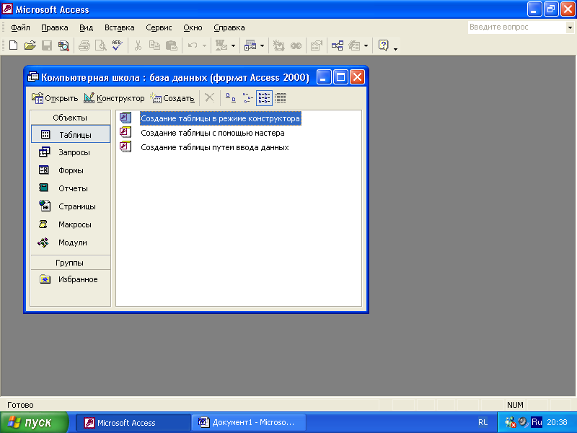Open the Вид menu
This screenshot has width=577, height=433.
click(x=86, y=27)
